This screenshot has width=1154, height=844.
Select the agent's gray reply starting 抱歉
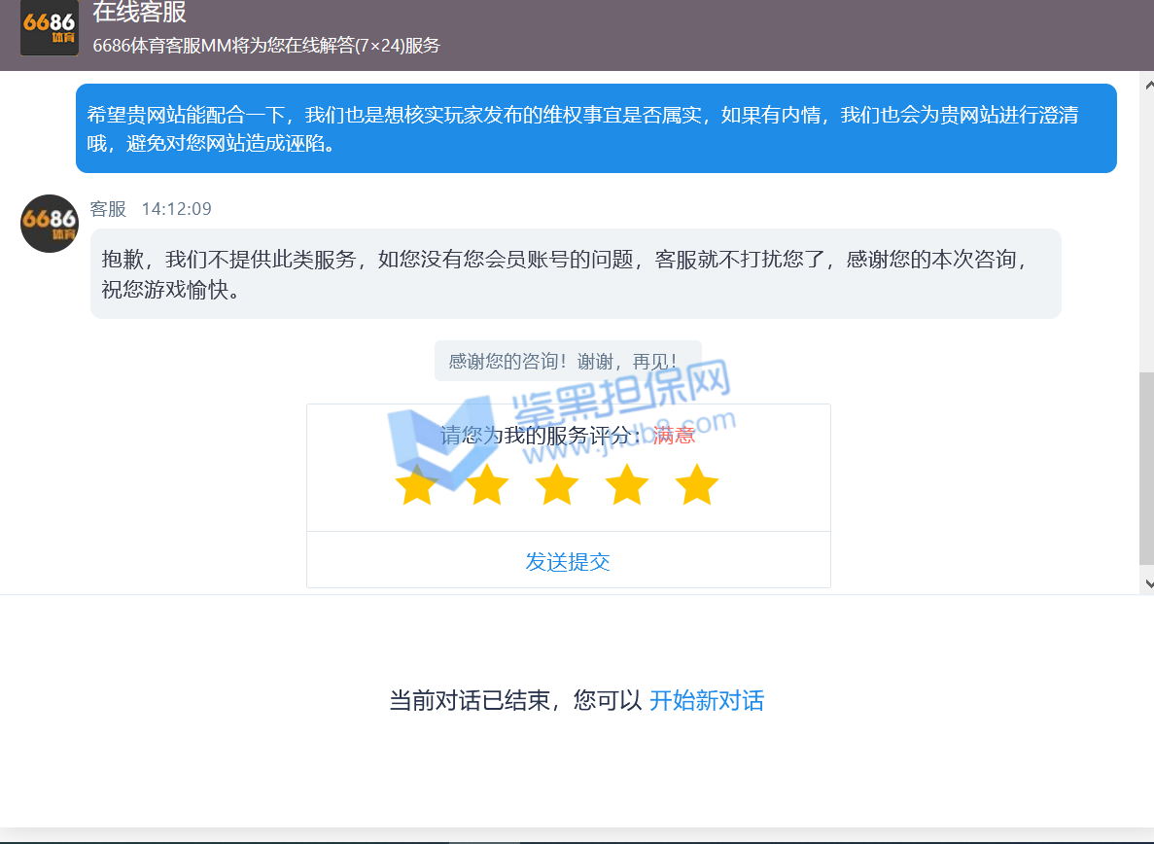coord(575,273)
